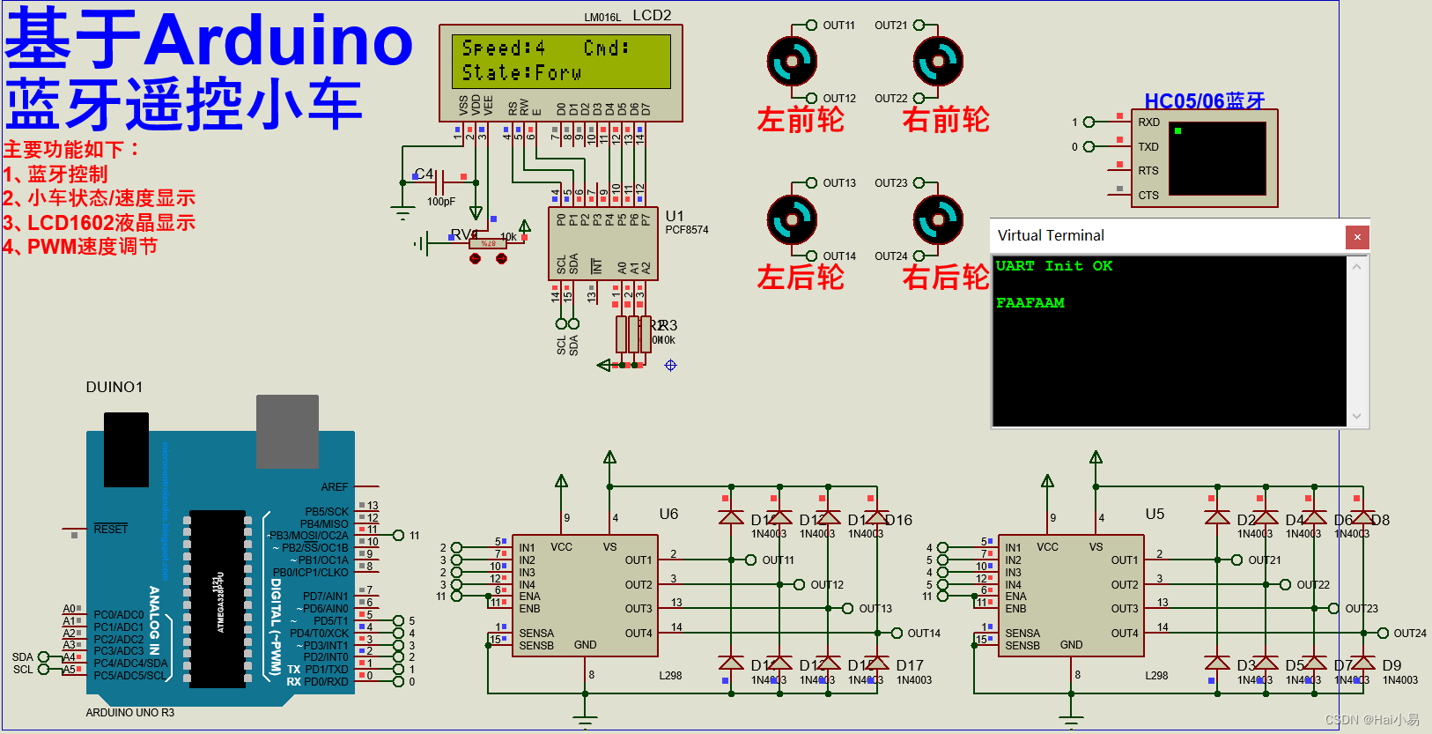The width and height of the screenshot is (1432, 734).
Task: Click power arrow above U6 VS pin
Action: (609, 457)
